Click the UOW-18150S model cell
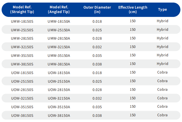 [x=22, y=72]
